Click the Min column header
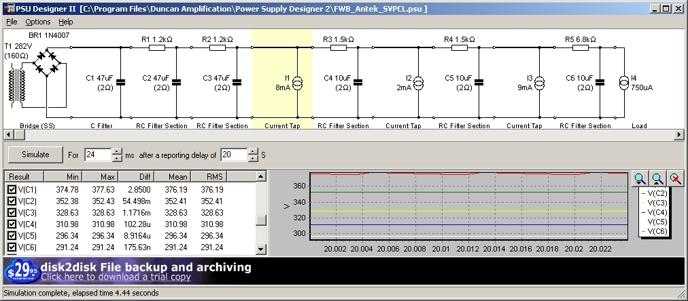Screen dimensions: 688x301 click(63, 176)
